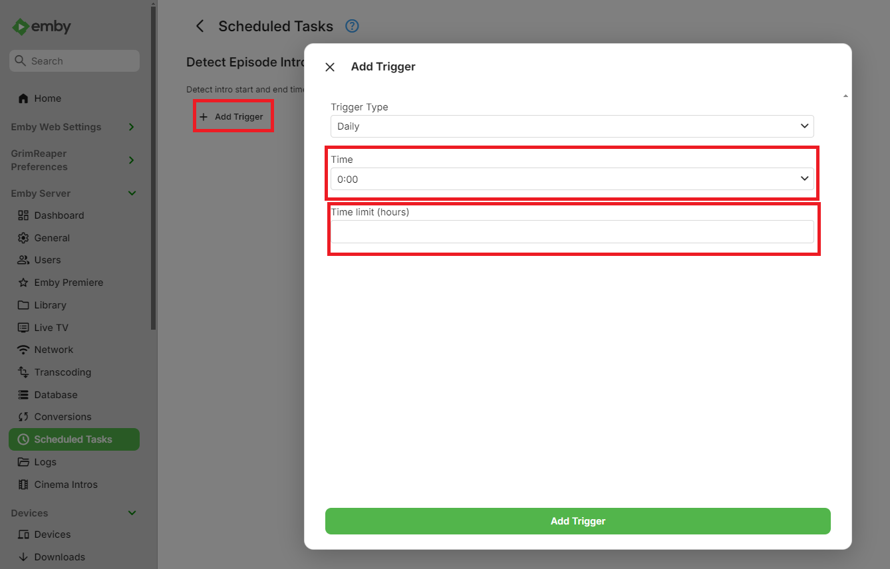
Task: Open the Trigger Type dropdown
Action: [x=571, y=126]
